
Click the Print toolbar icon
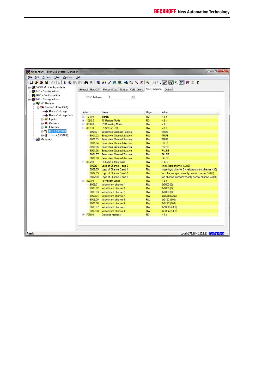[x=53, y=82]
